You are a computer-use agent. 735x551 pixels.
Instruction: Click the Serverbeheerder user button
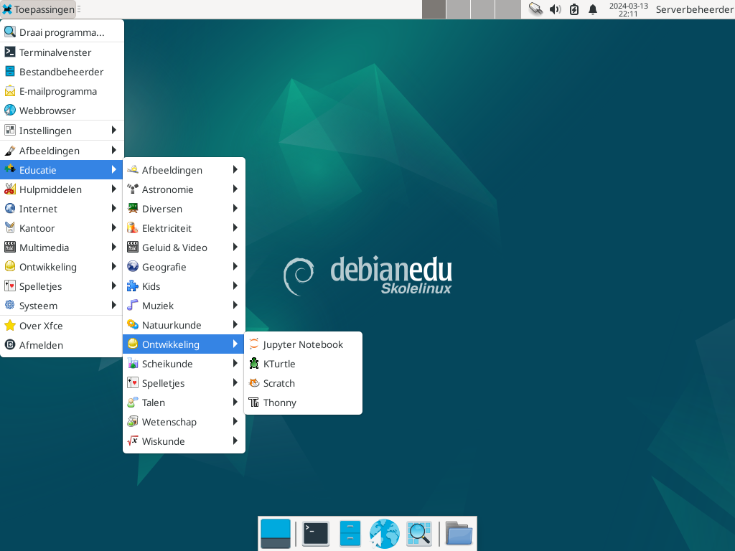[x=694, y=9]
